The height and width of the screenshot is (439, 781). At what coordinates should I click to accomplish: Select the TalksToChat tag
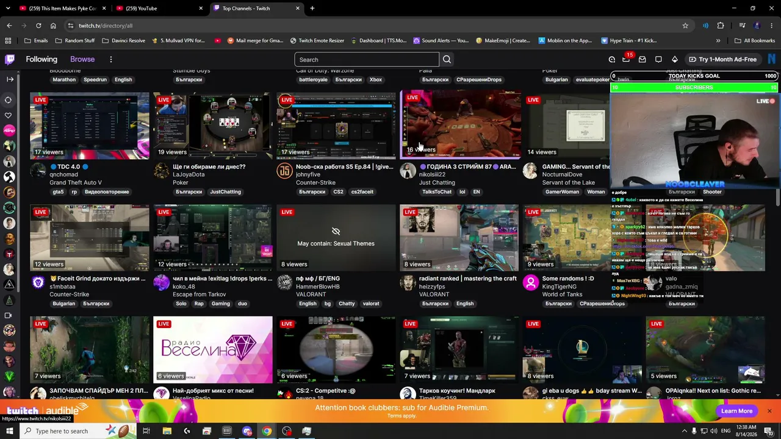click(437, 192)
